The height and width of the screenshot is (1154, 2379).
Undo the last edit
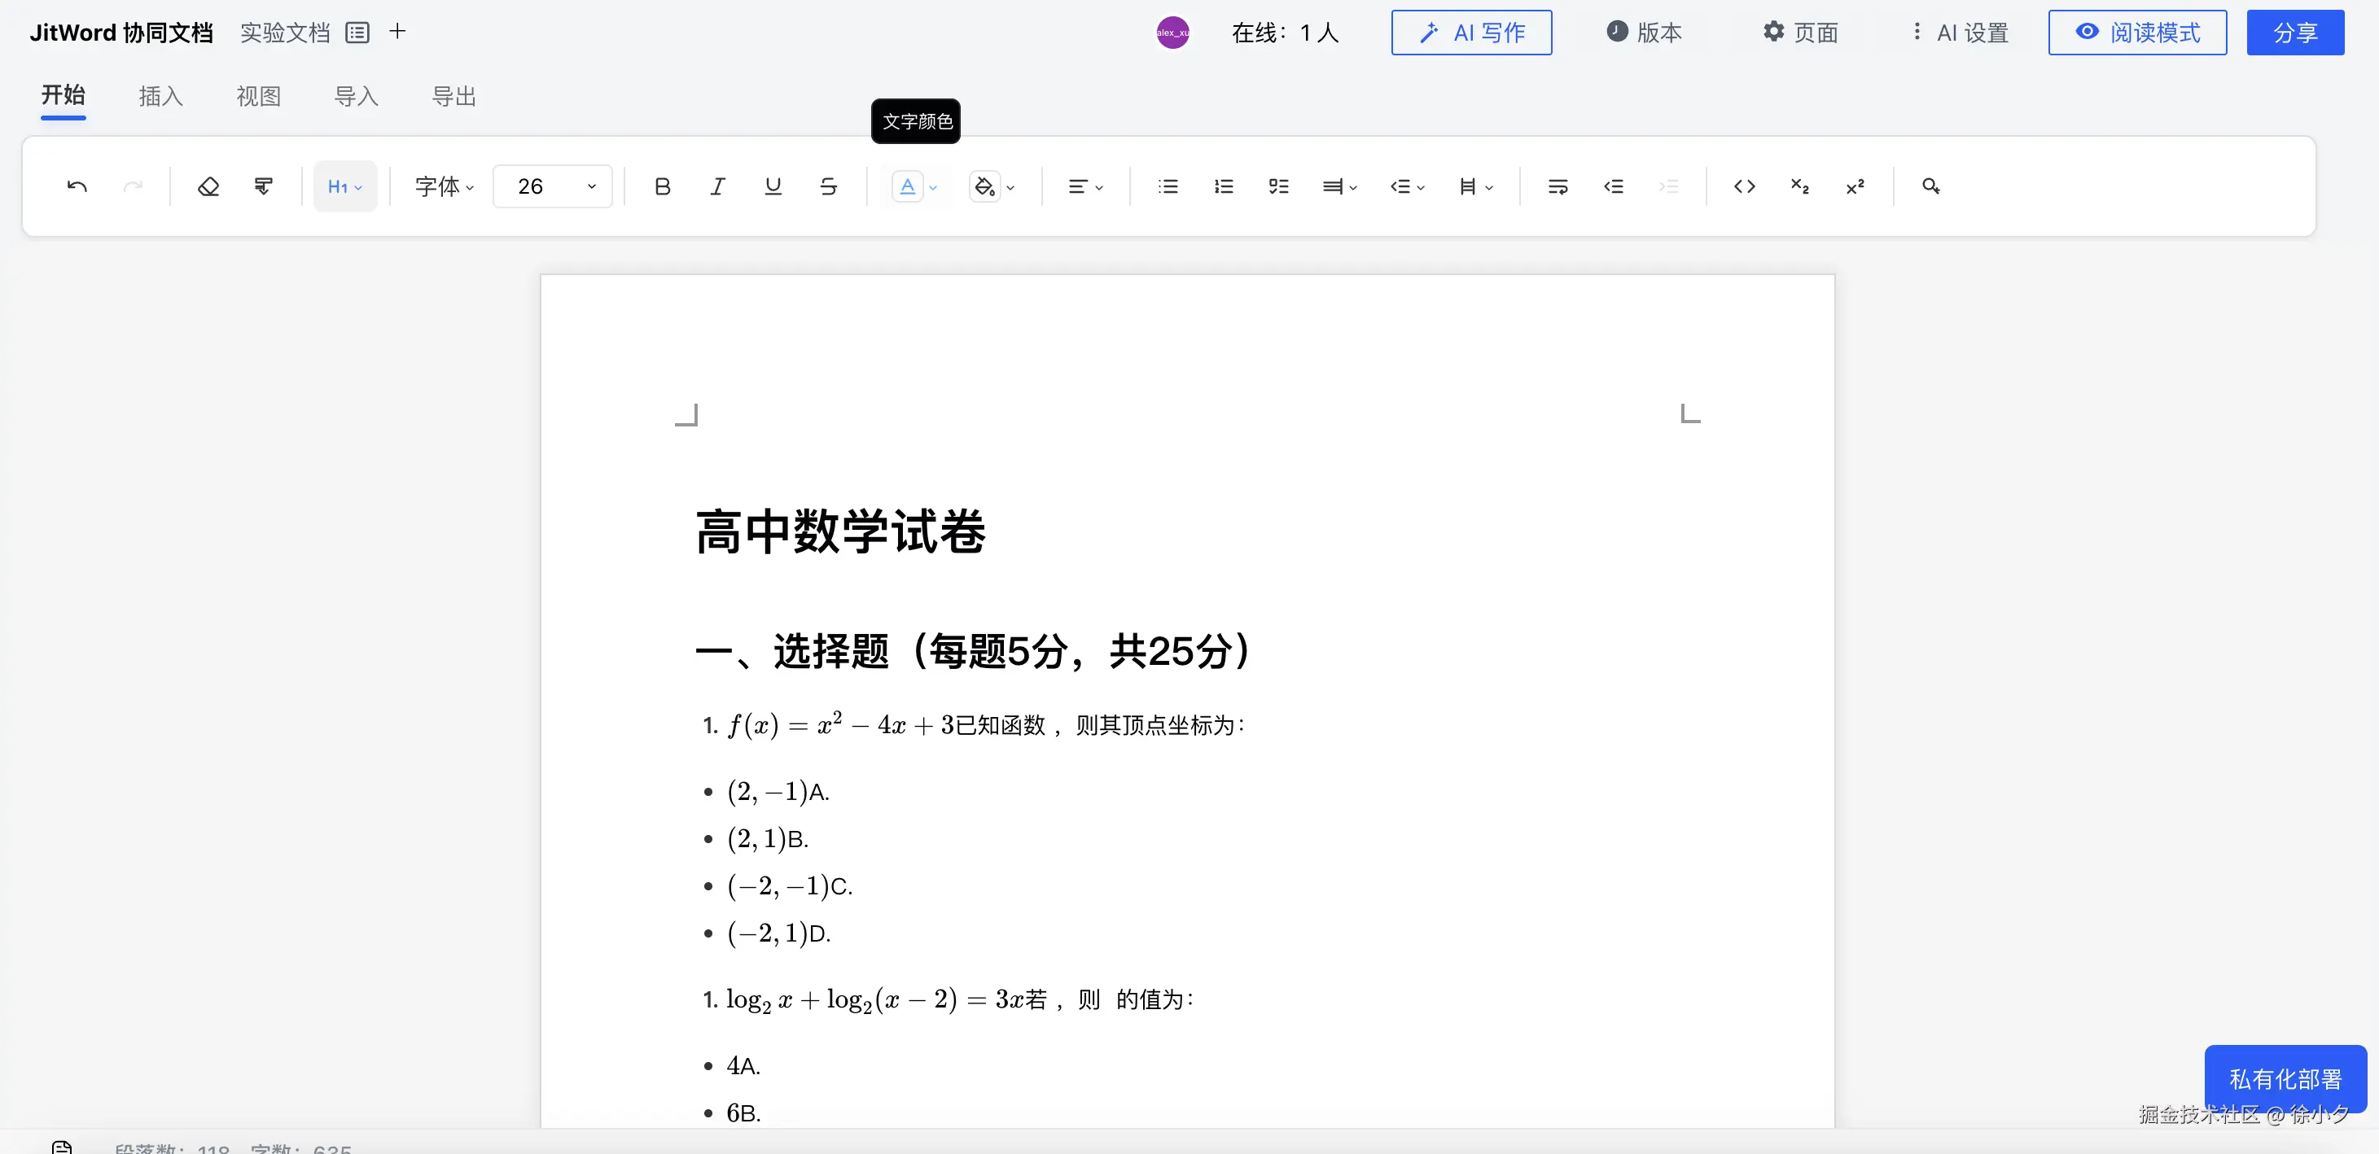[x=77, y=186]
